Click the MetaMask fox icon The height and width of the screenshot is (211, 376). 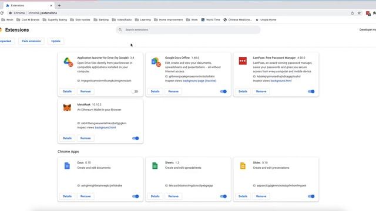click(x=67, y=108)
